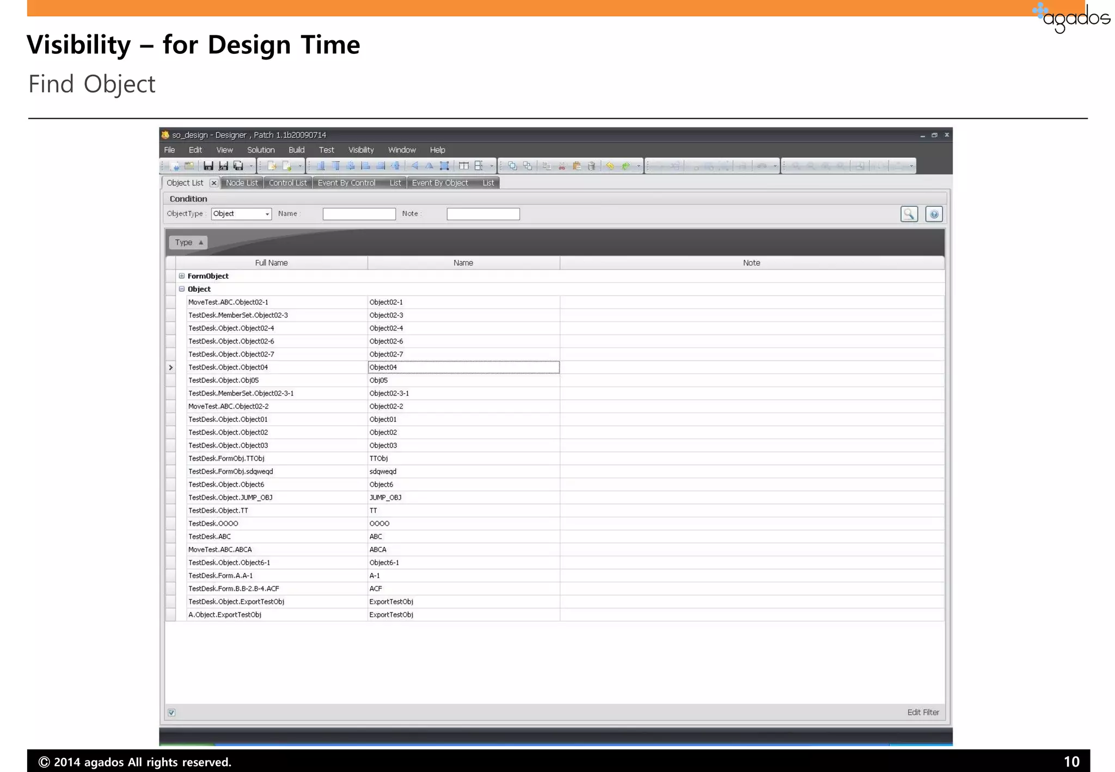This screenshot has width=1115, height=772.
Task: Close the Object List tab
Action: (x=214, y=183)
